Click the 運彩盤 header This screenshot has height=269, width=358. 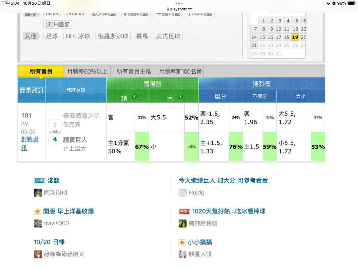pyautogui.click(x=262, y=84)
